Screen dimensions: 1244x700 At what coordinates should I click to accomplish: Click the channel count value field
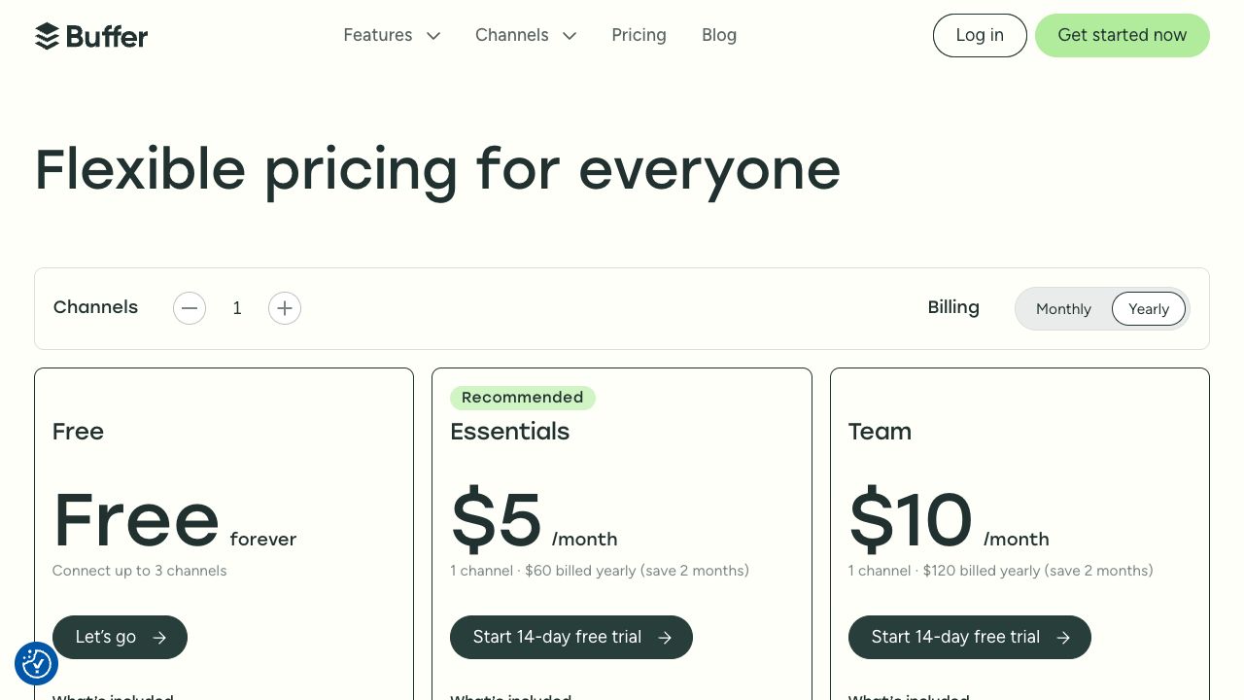coord(237,308)
